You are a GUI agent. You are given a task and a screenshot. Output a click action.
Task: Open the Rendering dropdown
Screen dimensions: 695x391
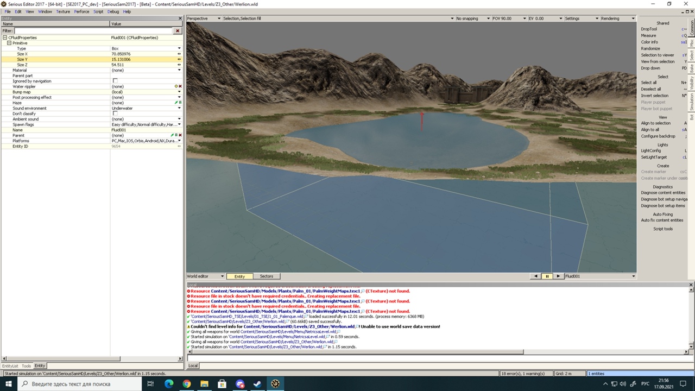click(617, 18)
